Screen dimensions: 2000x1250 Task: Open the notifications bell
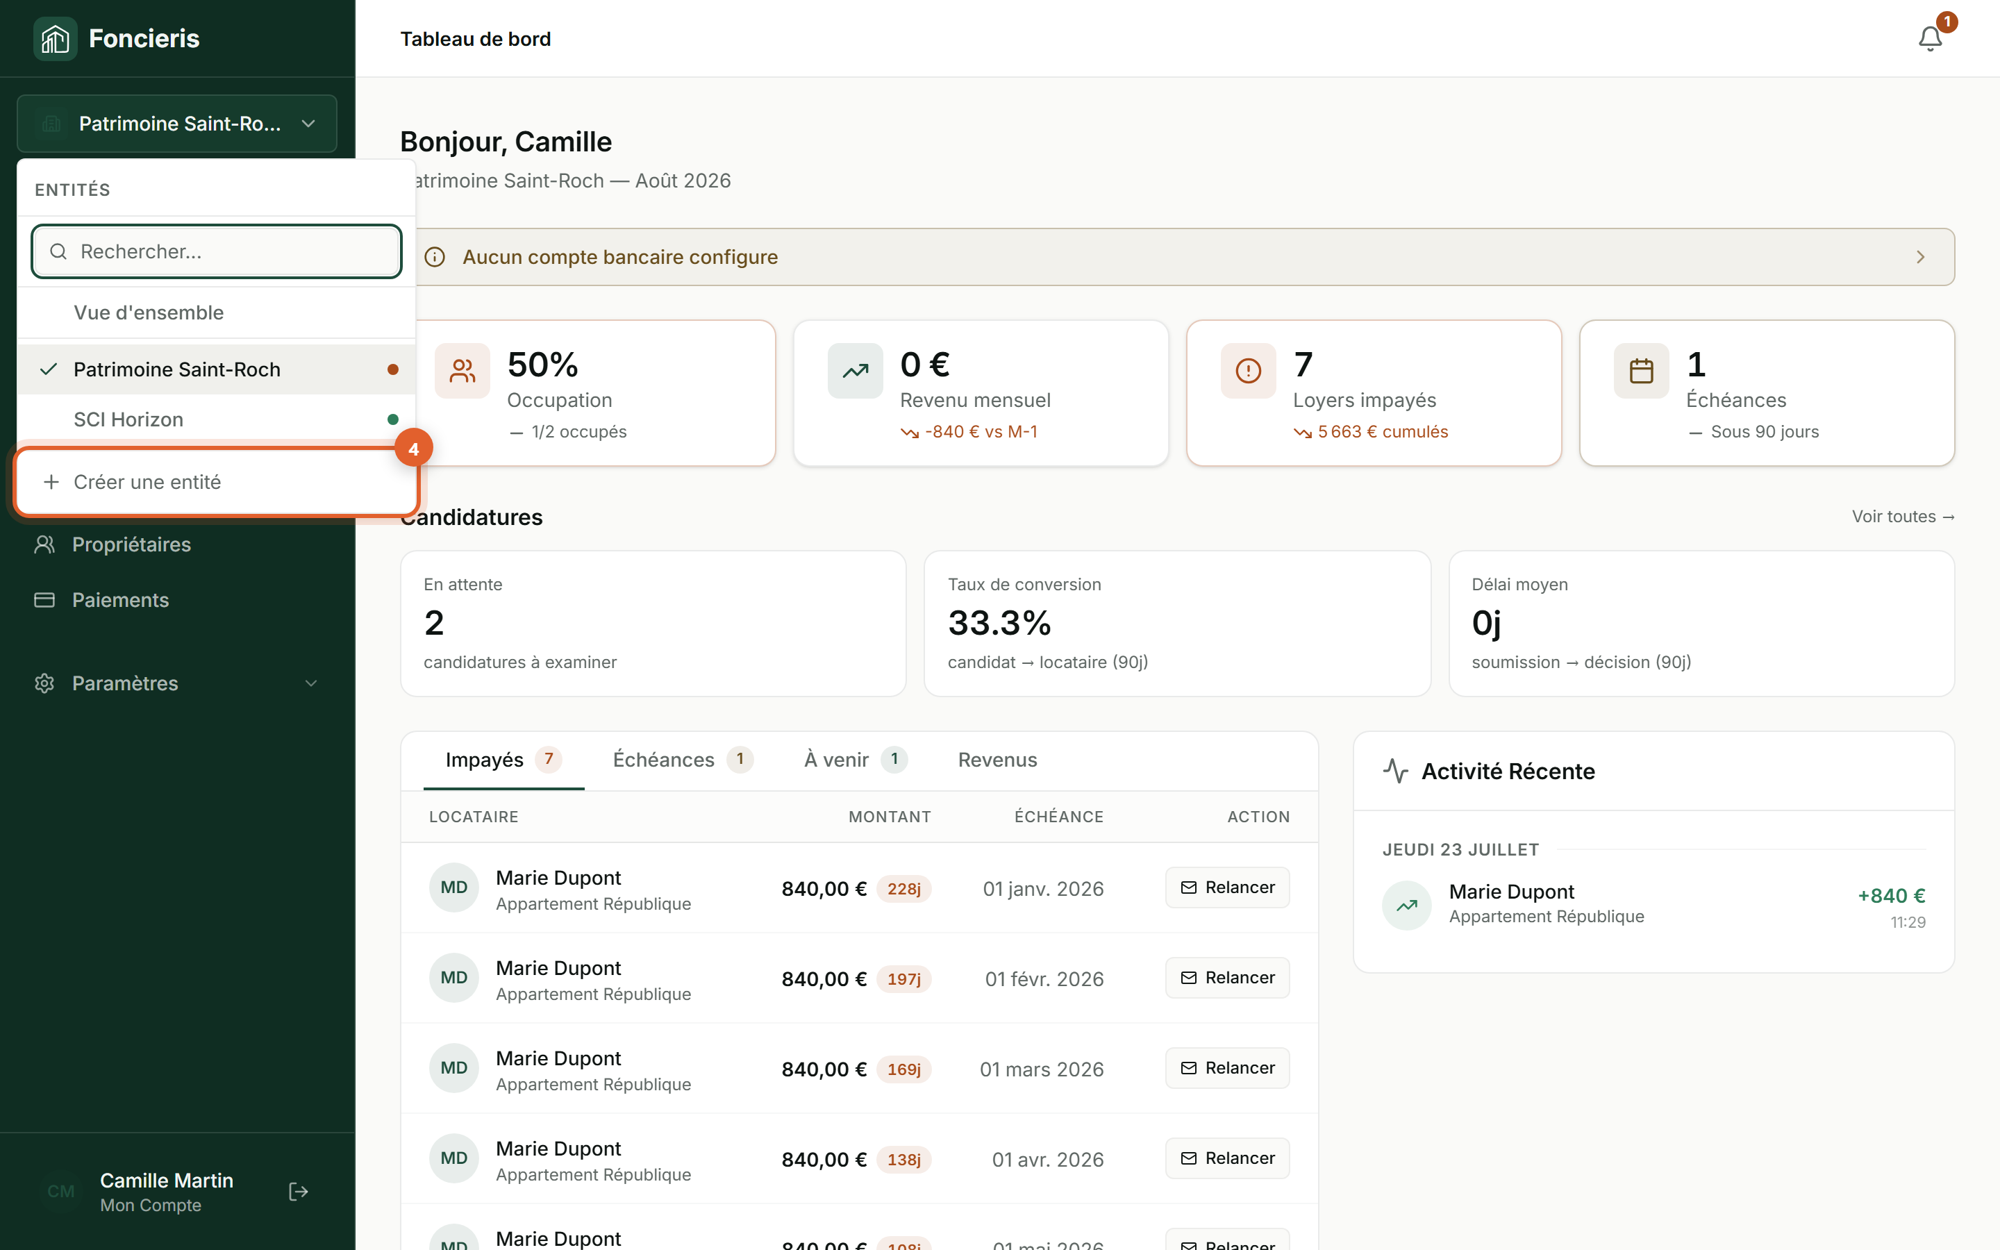[1930, 39]
